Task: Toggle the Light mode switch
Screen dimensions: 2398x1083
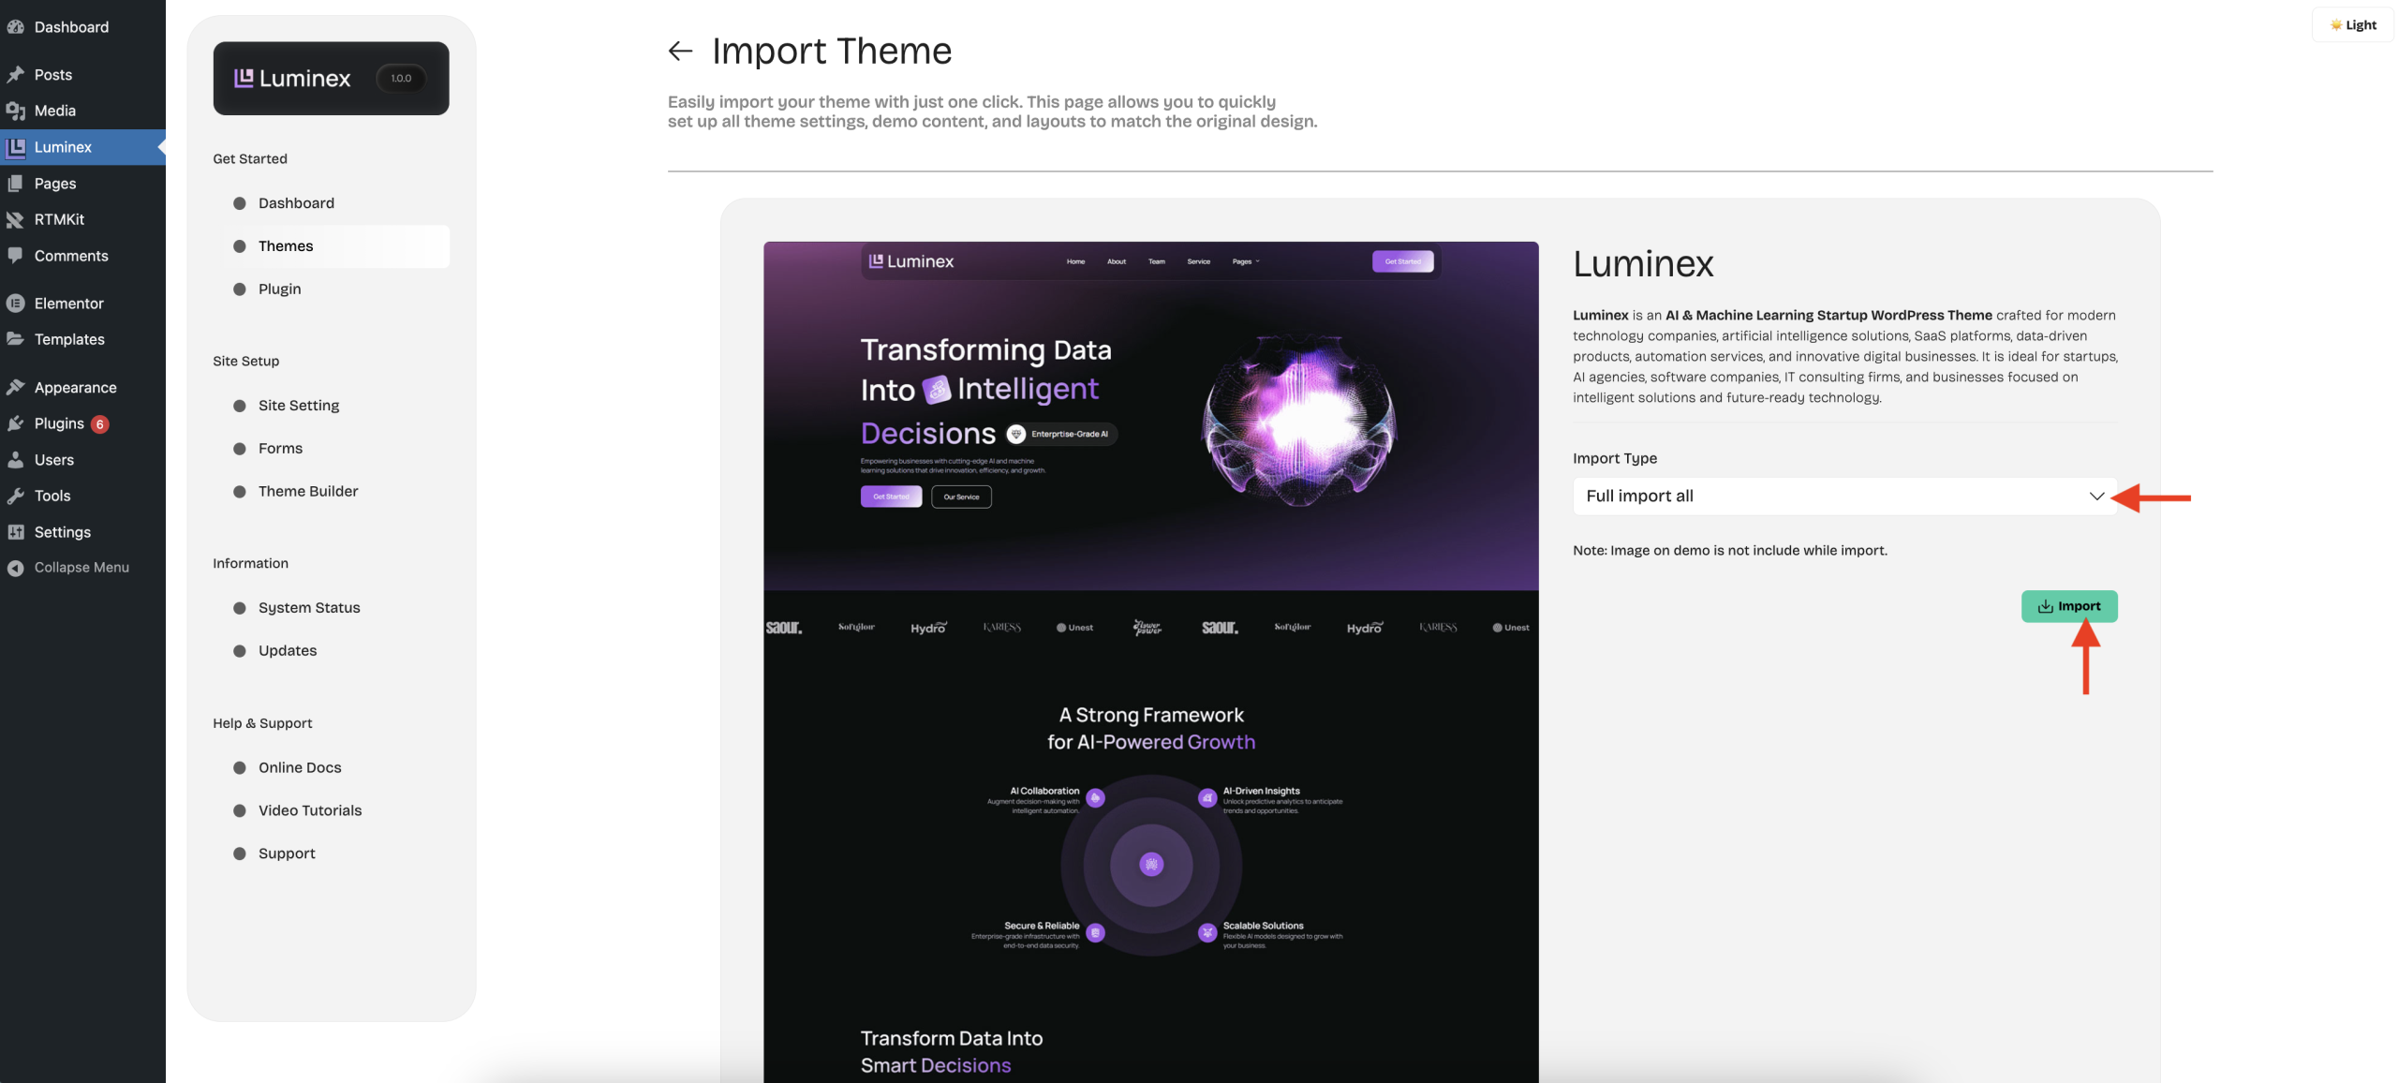Action: (2352, 25)
